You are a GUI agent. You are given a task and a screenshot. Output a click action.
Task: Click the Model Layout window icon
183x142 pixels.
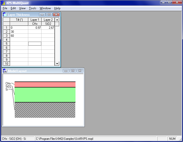(5, 71)
